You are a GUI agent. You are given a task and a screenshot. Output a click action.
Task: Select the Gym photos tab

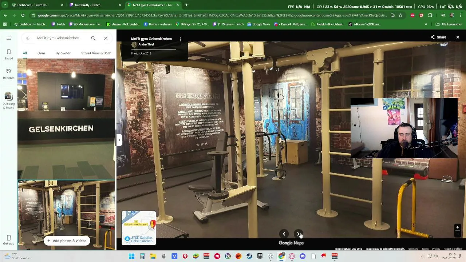(41, 53)
